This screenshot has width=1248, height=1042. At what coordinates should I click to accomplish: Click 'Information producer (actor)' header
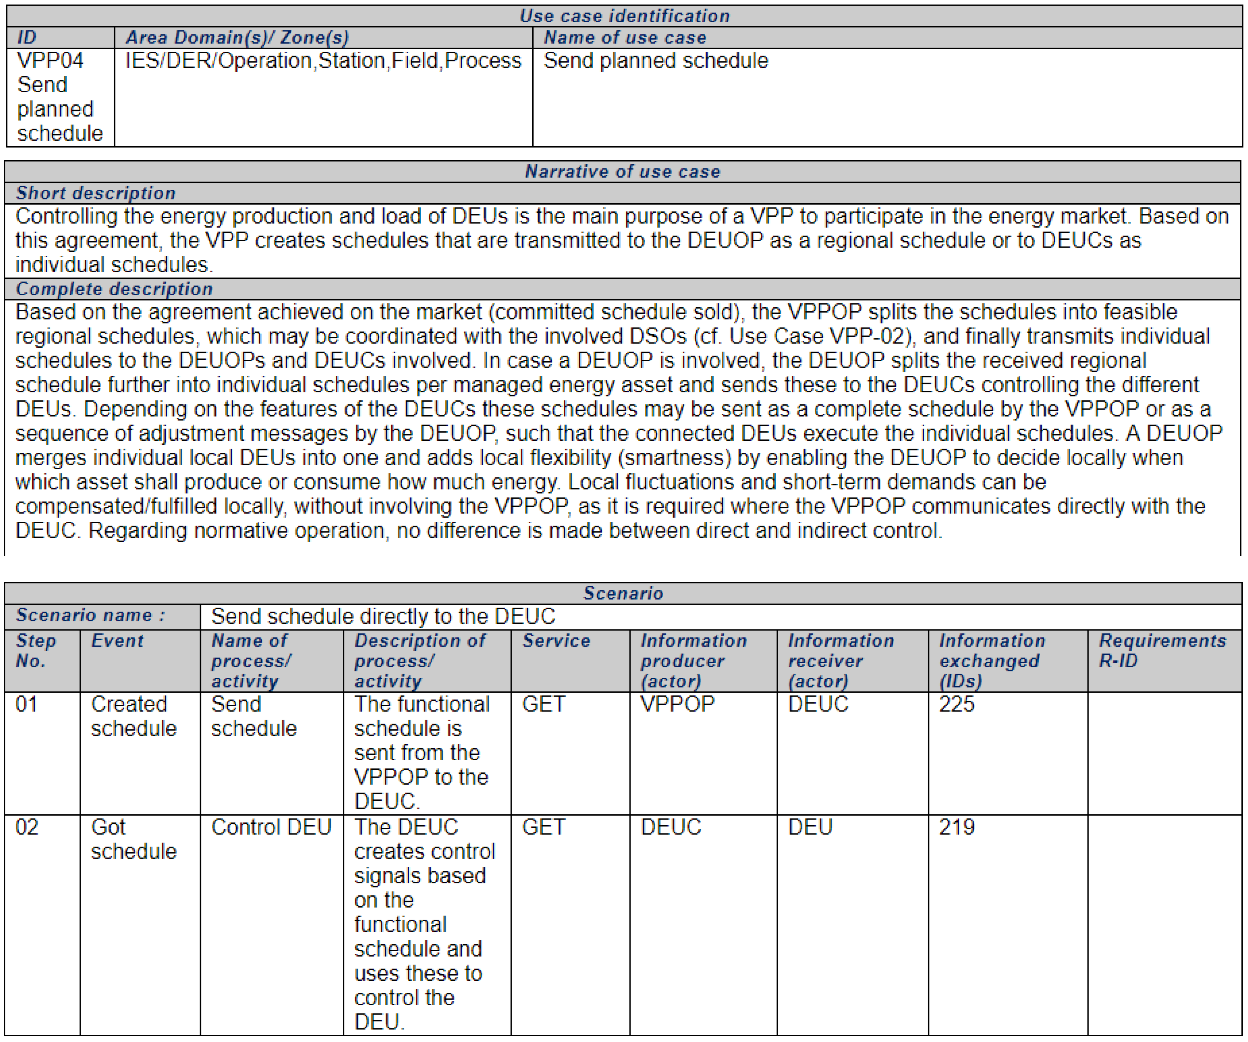[x=693, y=661]
